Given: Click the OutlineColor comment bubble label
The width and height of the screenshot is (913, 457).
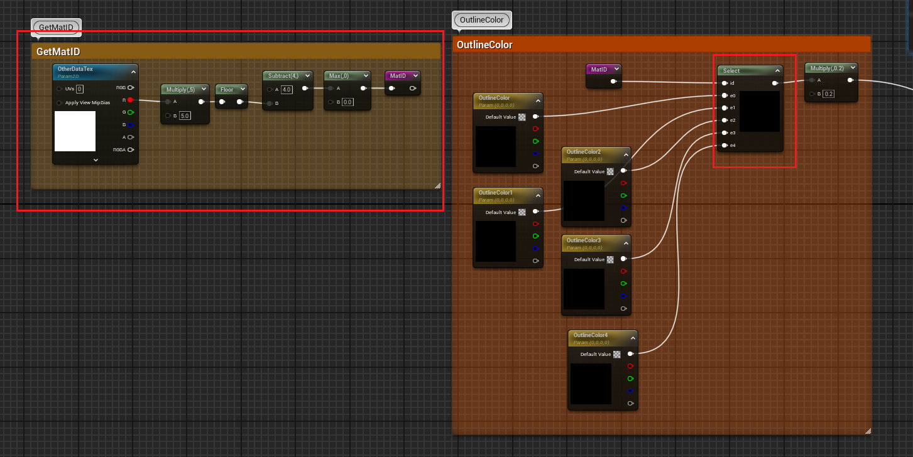Looking at the screenshot, I should pyautogui.click(x=481, y=20).
